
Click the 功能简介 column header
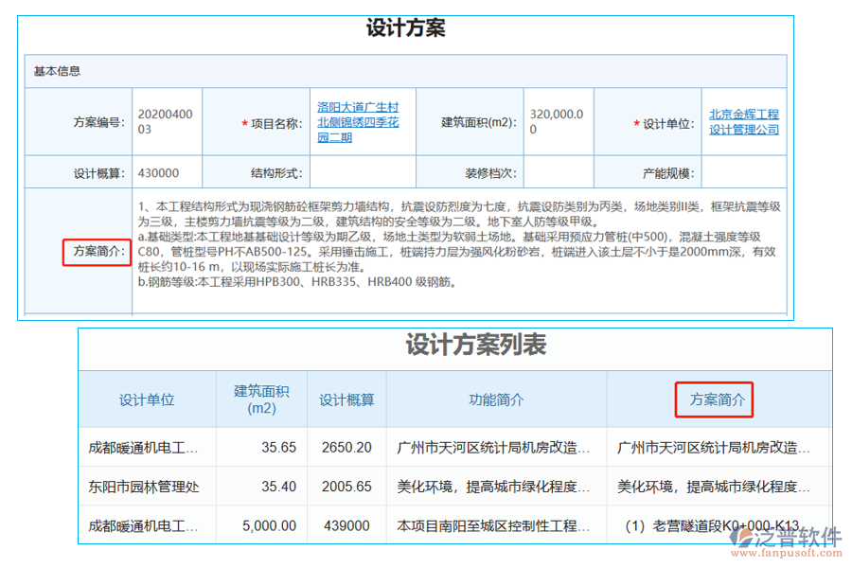click(x=496, y=399)
